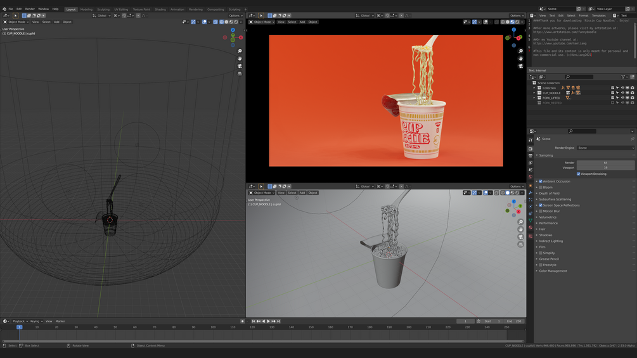This screenshot has width=637, height=358.
Task: Open the Window menu
Action: click(x=44, y=9)
